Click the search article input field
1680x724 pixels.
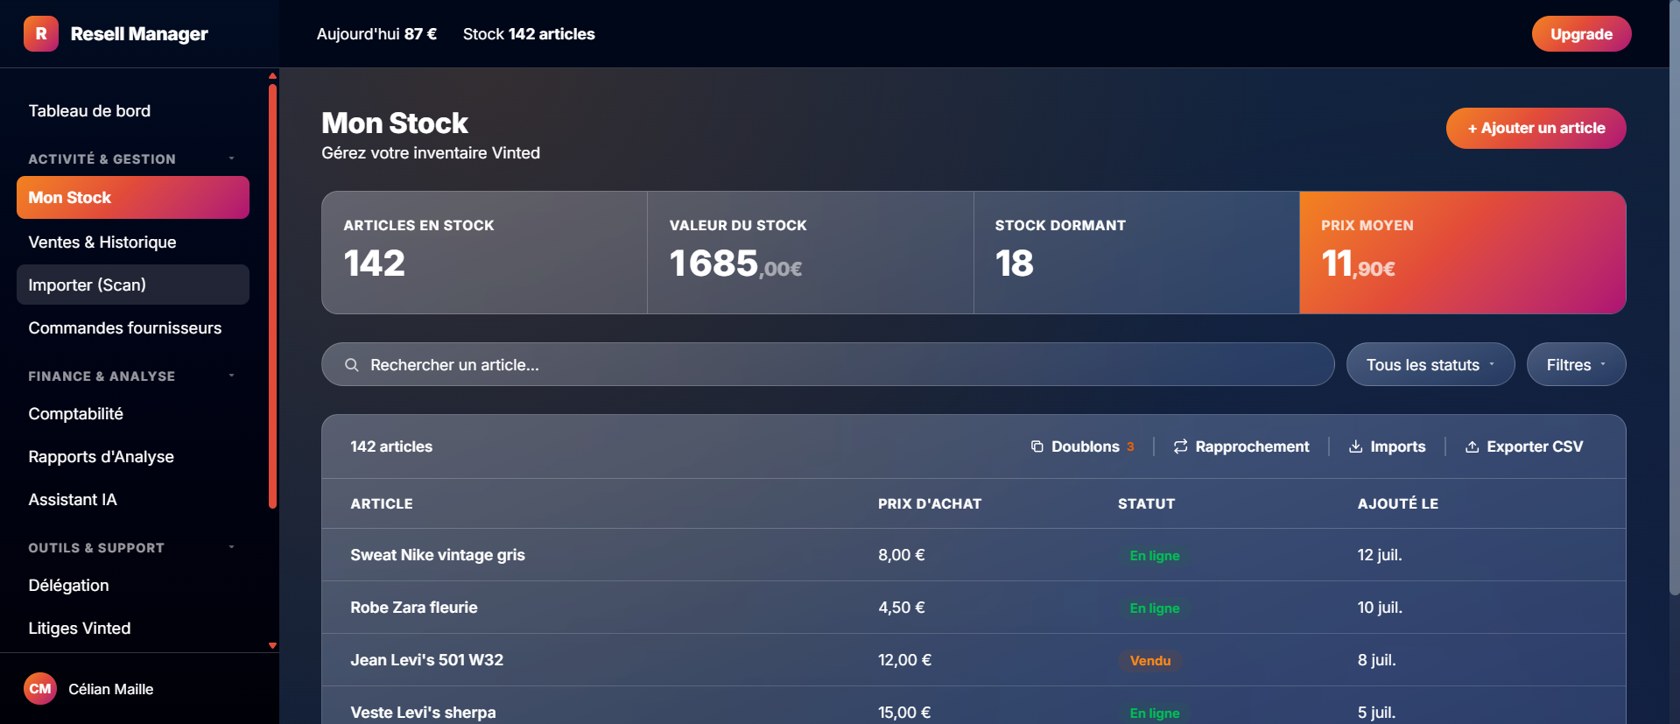pyautogui.click(x=827, y=364)
